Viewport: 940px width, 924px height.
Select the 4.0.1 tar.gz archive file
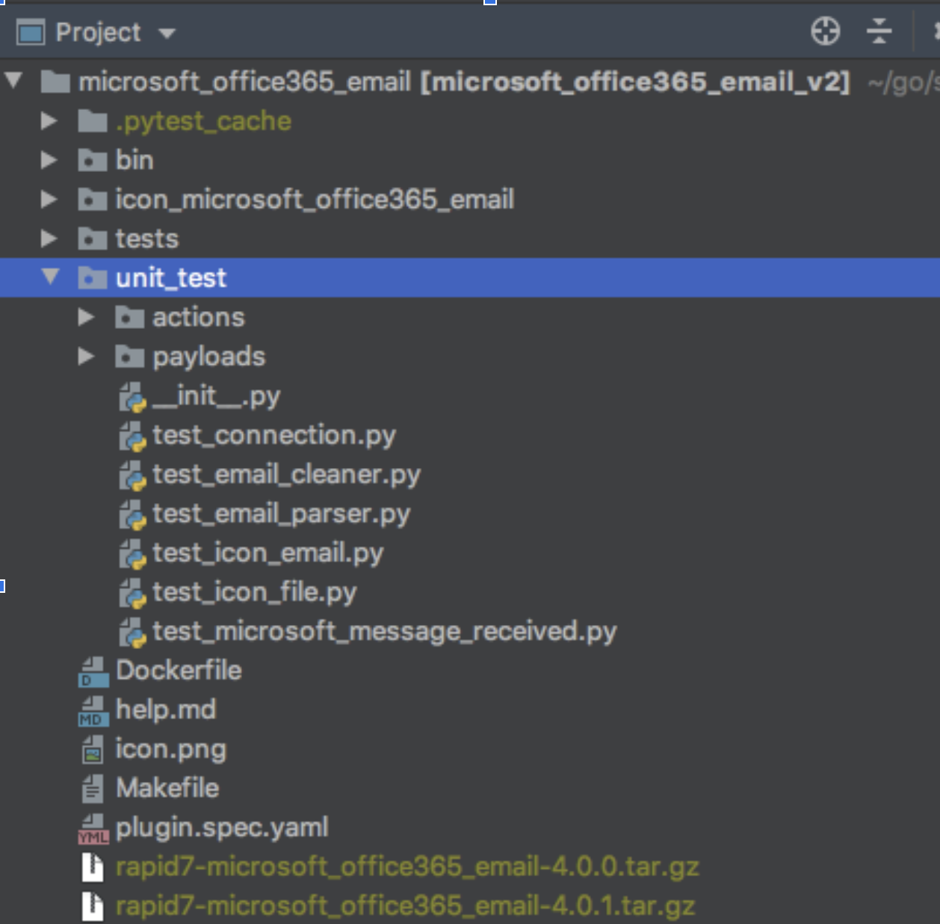coord(405,906)
